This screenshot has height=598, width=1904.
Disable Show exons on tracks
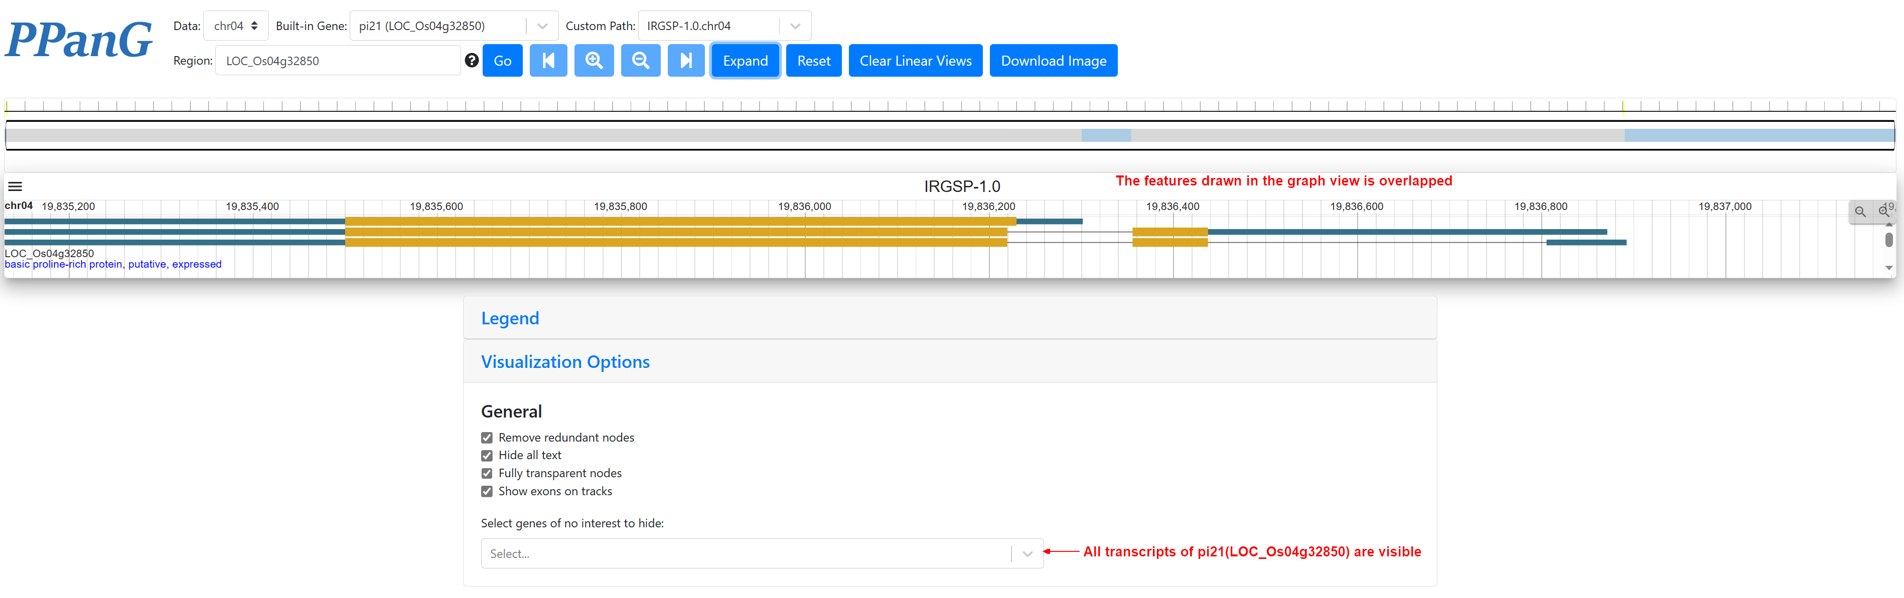coord(486,492)
